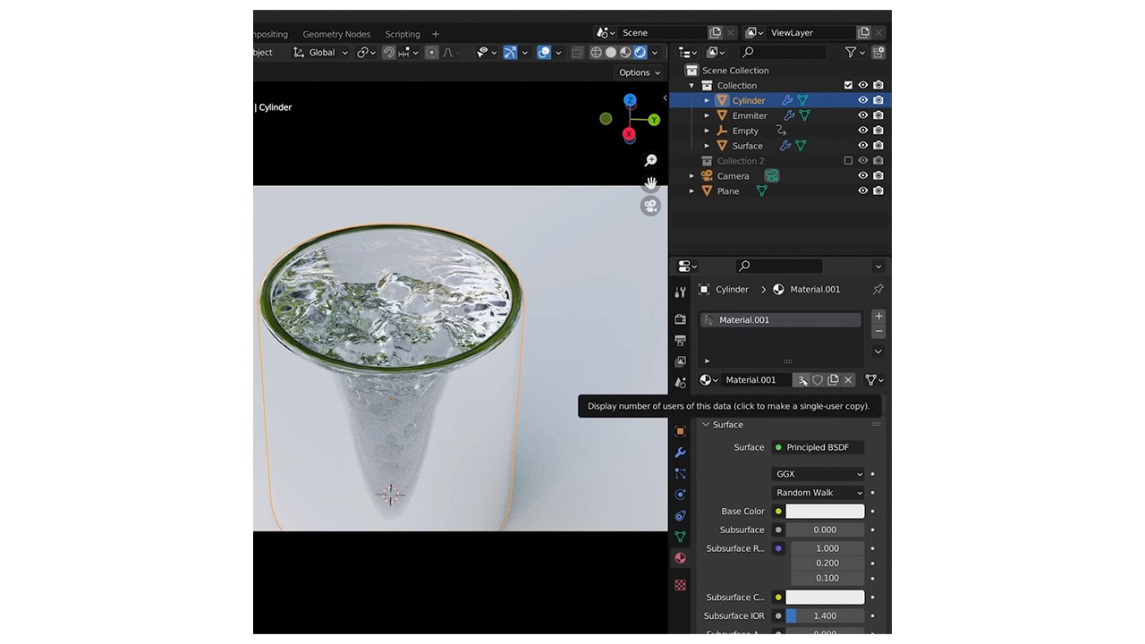
Task: Open the Modifier properties tab
Action: tap(680, 453)
